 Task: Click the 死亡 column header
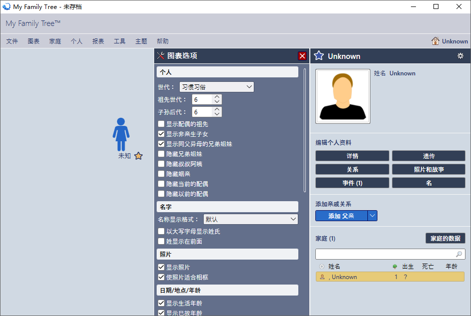(428, 267)
